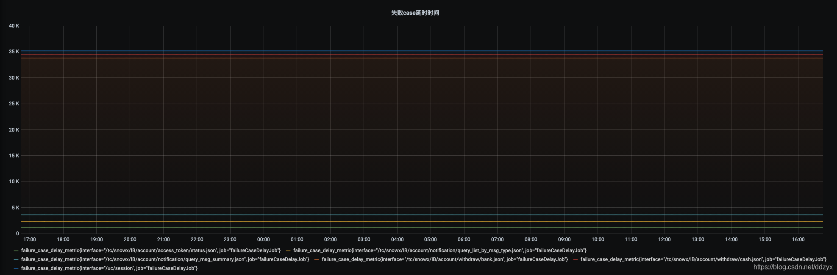Screen dimensions: 837x275
Task: Click the 04:00 time axis label
Action: click(x=397, y=239)
